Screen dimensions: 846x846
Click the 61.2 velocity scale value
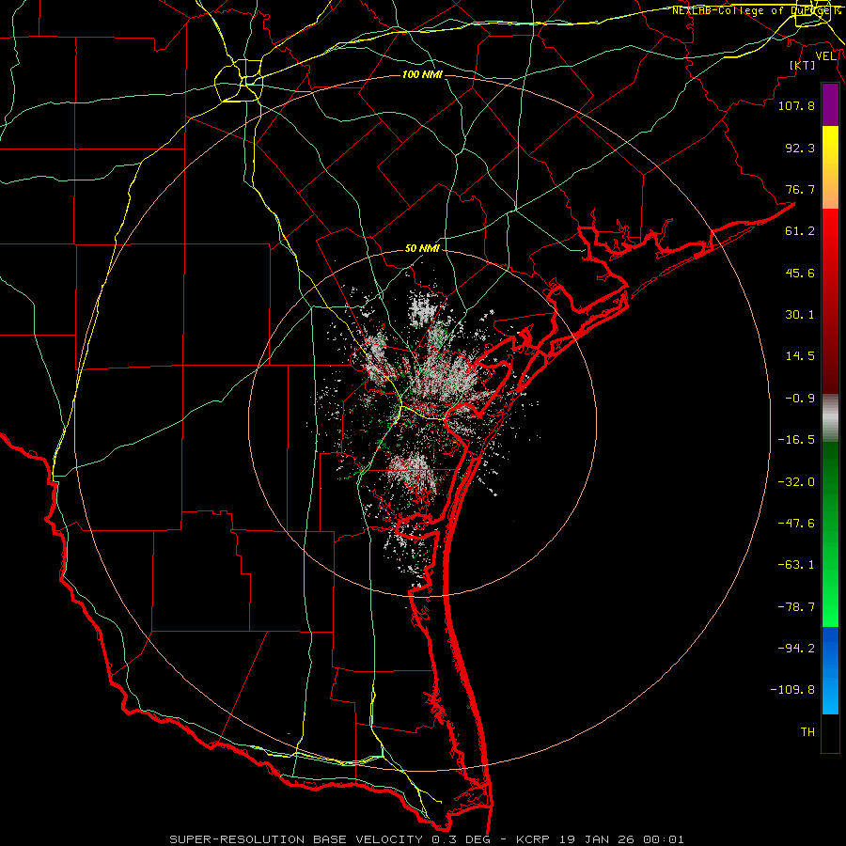(800, 231)
